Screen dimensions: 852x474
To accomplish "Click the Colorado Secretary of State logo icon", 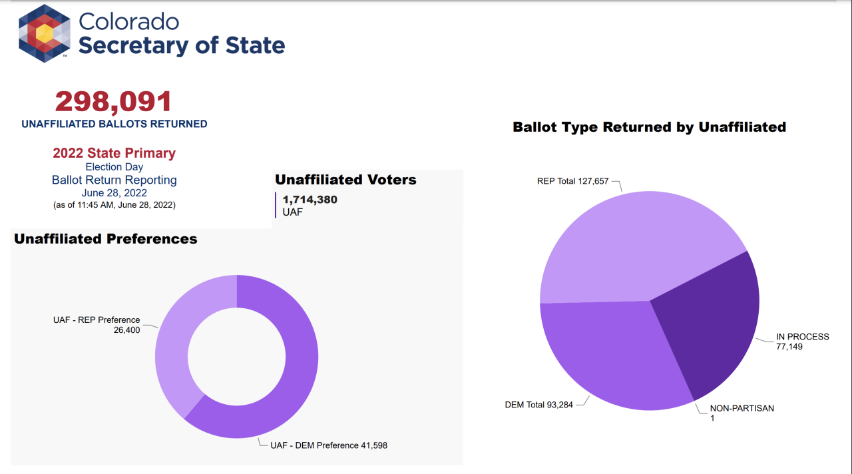I will [44, 33].
